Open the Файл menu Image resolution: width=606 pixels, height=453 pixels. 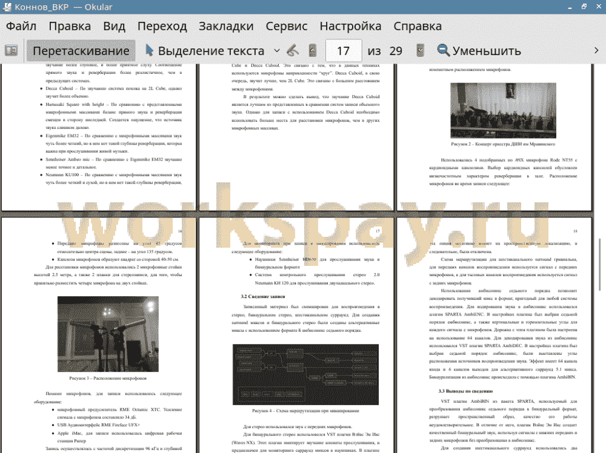coord(21,26)
